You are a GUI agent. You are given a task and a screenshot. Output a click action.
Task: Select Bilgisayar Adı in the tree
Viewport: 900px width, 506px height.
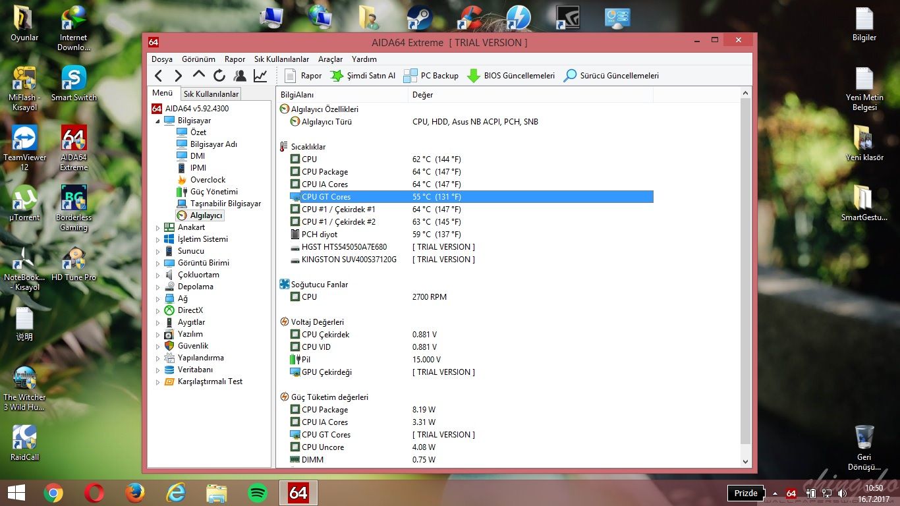pos(213,144)
